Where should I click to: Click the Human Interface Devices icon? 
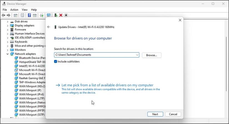(x=12, y=34)
